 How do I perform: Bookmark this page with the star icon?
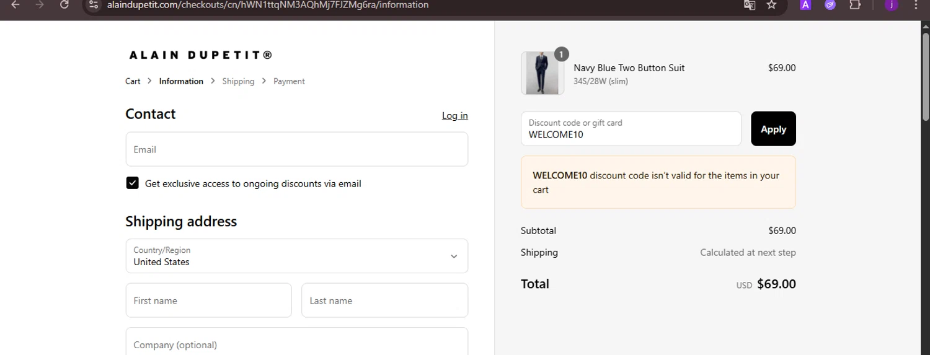click(771, 5)
